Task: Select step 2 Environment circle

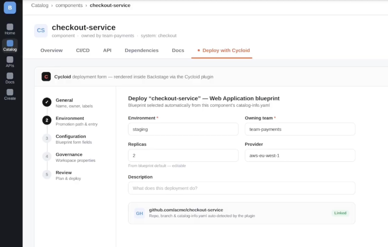Action: [x=47, y=120]
